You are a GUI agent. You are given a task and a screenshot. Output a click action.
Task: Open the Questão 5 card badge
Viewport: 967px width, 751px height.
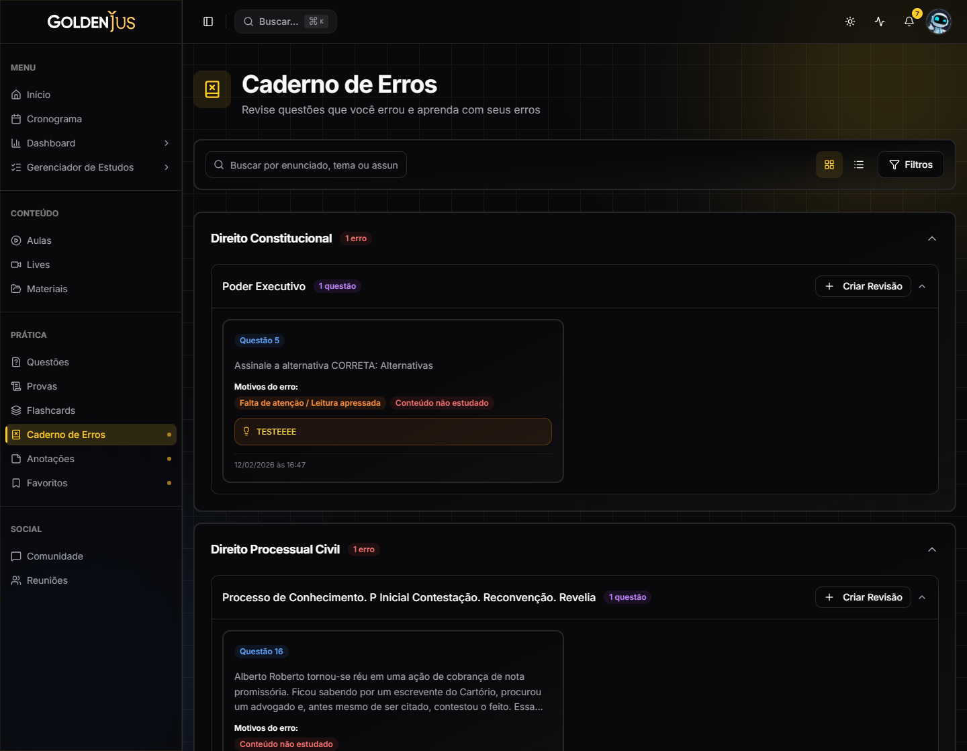(x=259, y=341)
